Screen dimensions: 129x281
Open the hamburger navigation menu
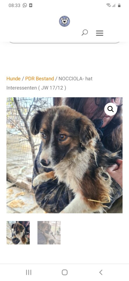tap(100, 33)
